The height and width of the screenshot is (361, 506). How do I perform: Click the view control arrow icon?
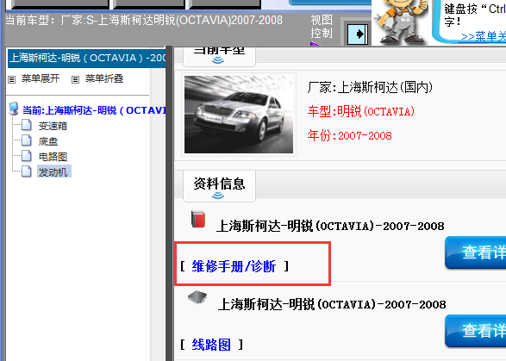click(358, 34)
